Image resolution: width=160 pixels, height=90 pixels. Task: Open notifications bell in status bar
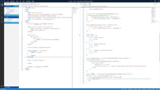159,89
